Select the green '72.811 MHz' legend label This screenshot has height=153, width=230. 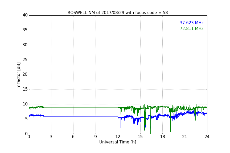tap(192, 28)
